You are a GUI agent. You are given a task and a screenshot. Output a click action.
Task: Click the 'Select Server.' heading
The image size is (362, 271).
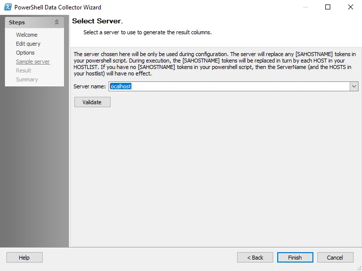[x=97, y=21]
